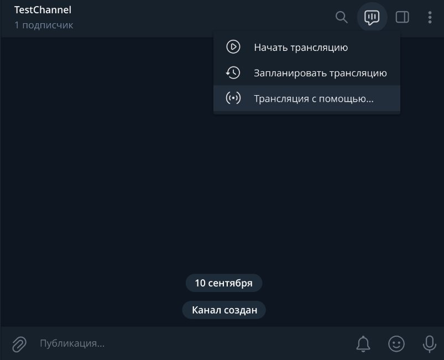Open the emoji picker
The width and height of the screenshot is (444, 360).
coord(396,343)
